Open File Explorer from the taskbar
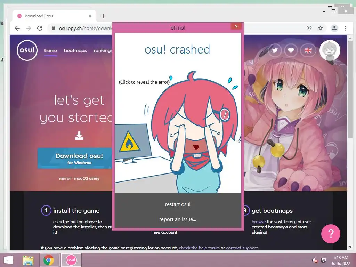This screenshot has width=356, height=267. [x=28, y=260]
